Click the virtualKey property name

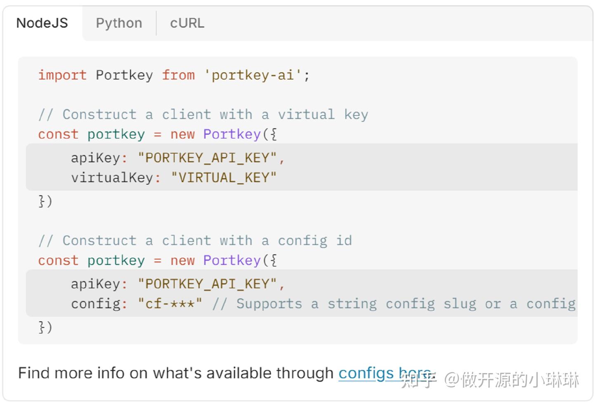112,178
